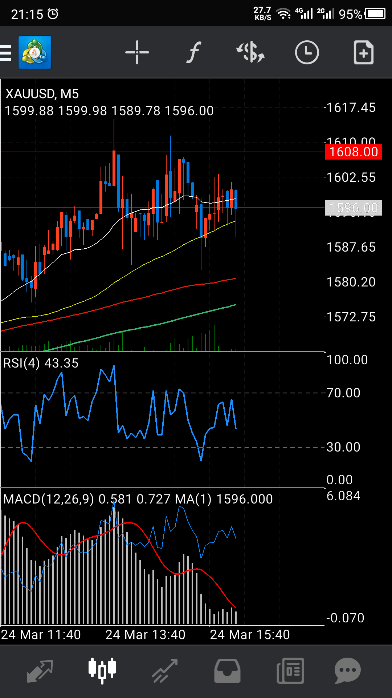Image resolution: width=392 pixels, height=698 pixels.
Task: Tap the current price 1596.00 label
Action: pyautogui.click(x=354, y=208)
